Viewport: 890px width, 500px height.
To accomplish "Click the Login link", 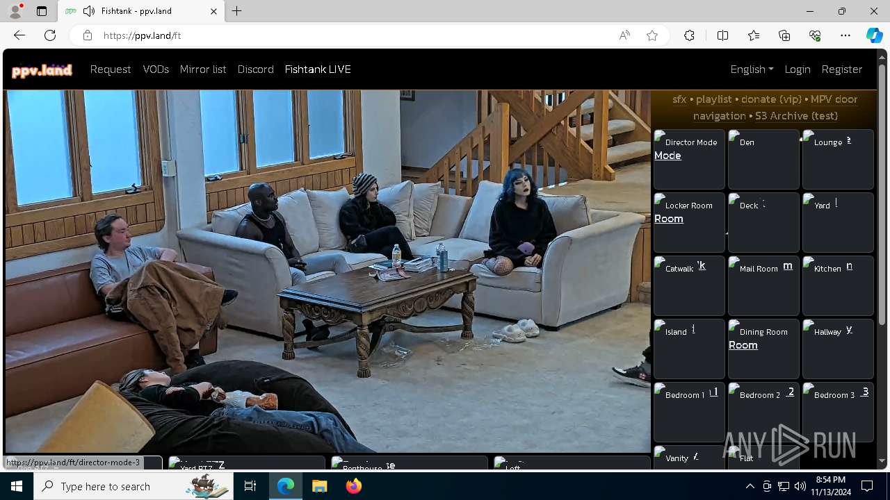I will pyautogui.click(x=798, y=69).
